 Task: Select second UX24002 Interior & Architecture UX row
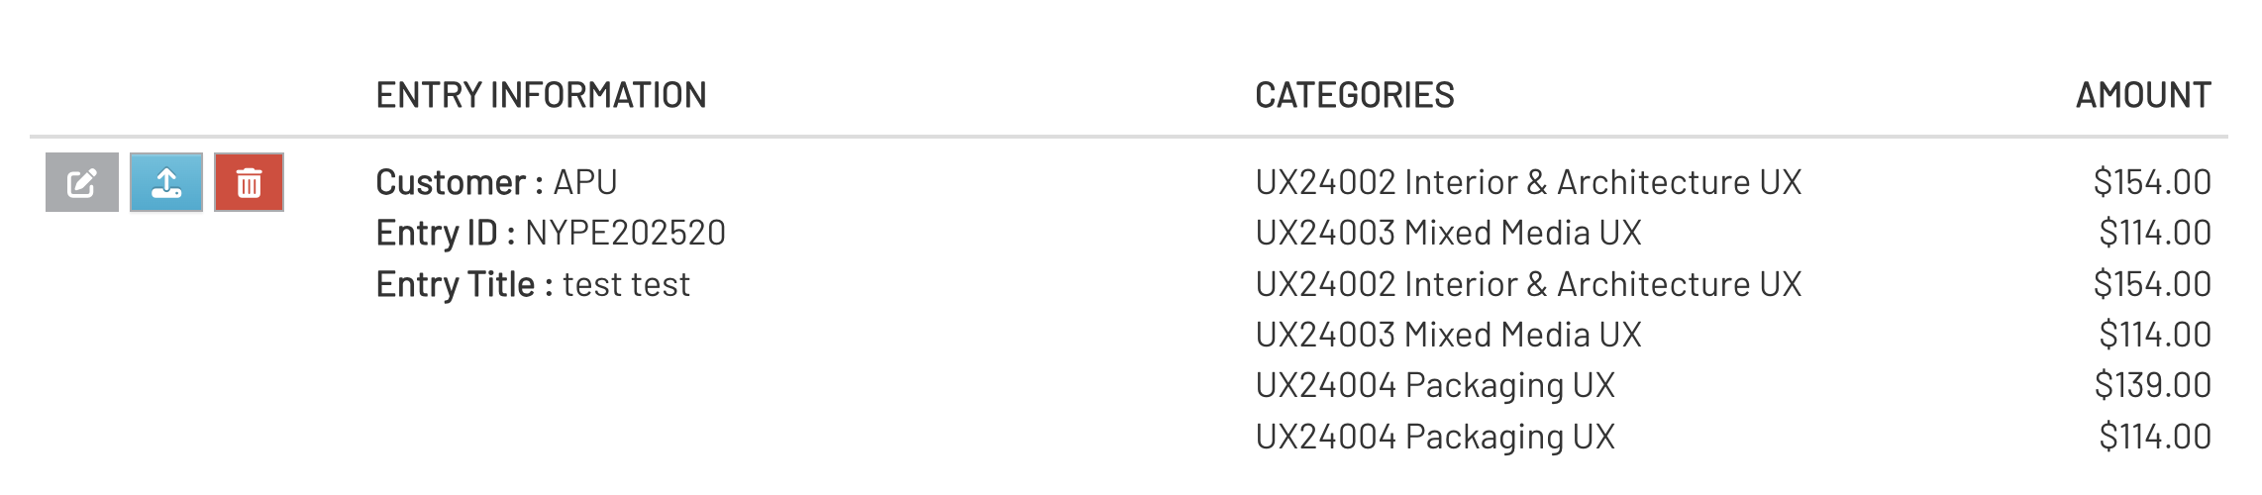[1528, 284]
